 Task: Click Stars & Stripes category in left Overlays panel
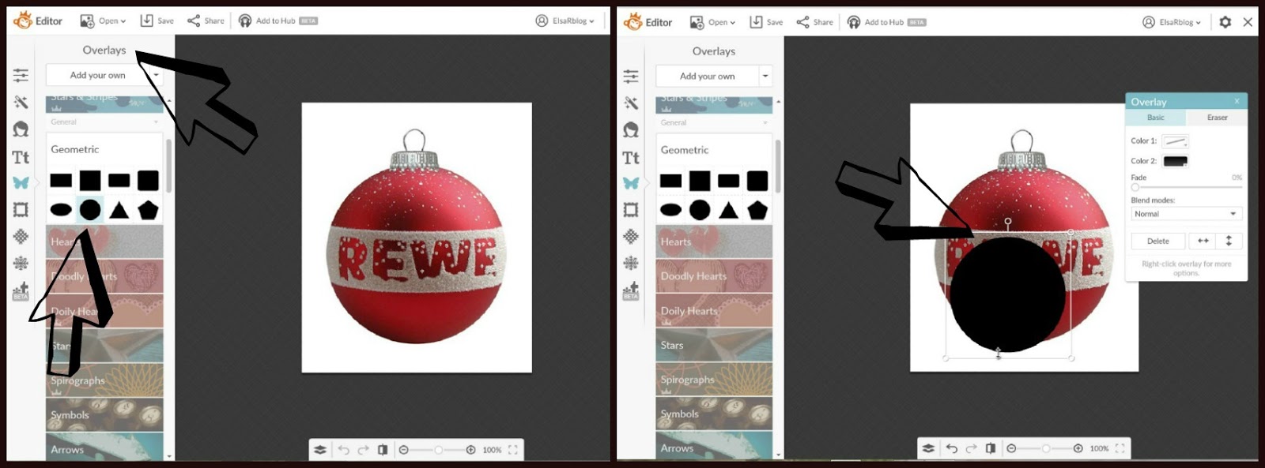104,103
